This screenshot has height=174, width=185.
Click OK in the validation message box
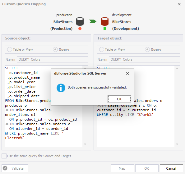(x=119, y=99)
